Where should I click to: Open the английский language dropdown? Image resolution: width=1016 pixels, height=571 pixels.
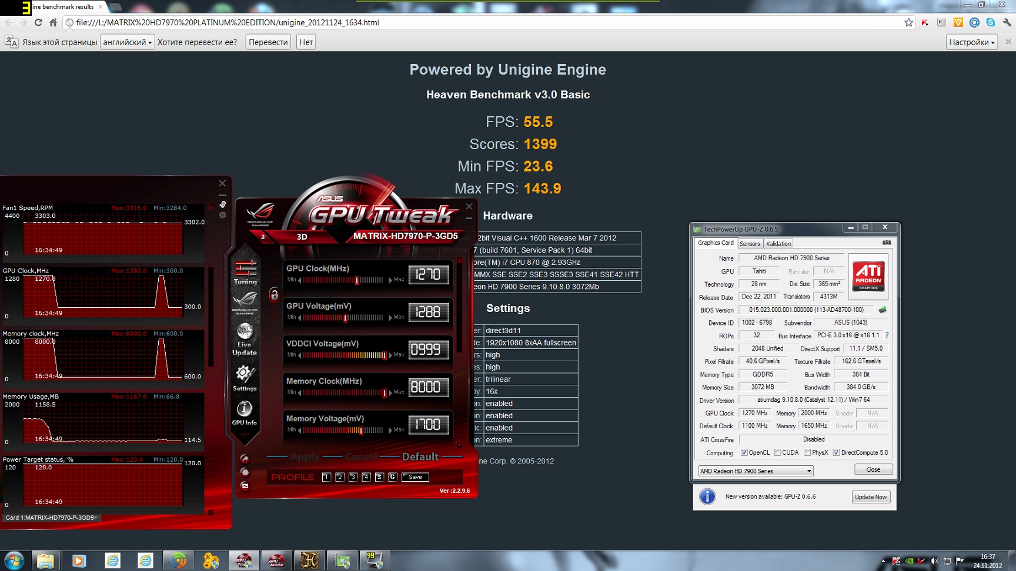pos(127,42)
